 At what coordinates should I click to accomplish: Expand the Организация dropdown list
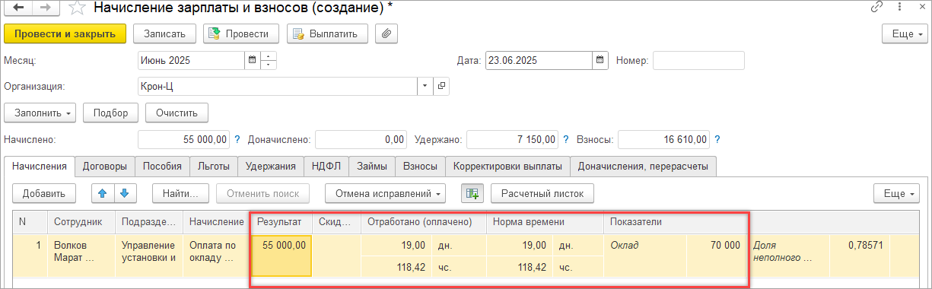pos(425,86)
